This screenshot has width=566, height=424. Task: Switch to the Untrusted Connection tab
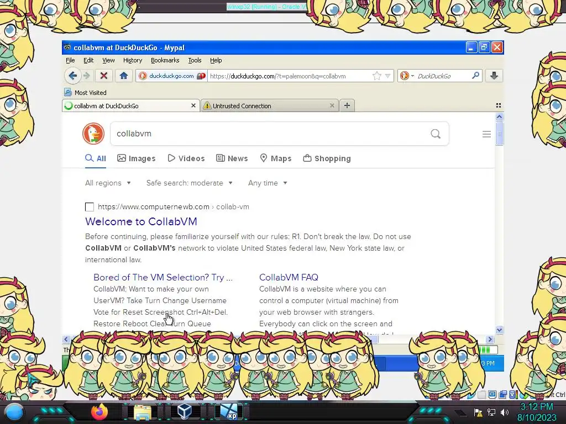(x=270, y=105)
